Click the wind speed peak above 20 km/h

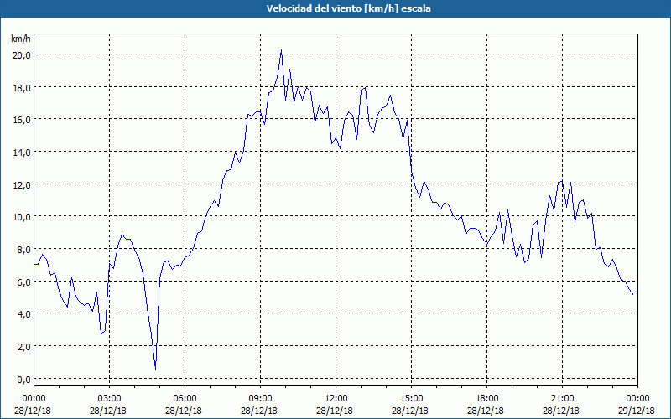[281, 50]
